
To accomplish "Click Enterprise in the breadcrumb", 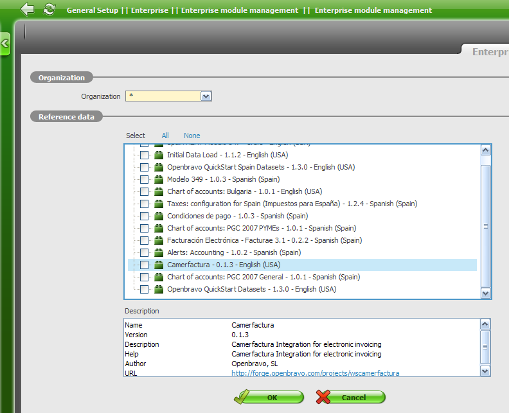I will (150, 10).
